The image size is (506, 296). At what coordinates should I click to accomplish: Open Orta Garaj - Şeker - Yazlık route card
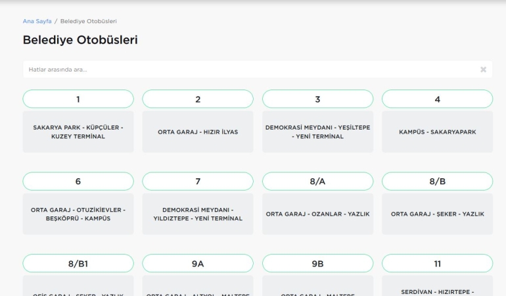pos(437,214)
